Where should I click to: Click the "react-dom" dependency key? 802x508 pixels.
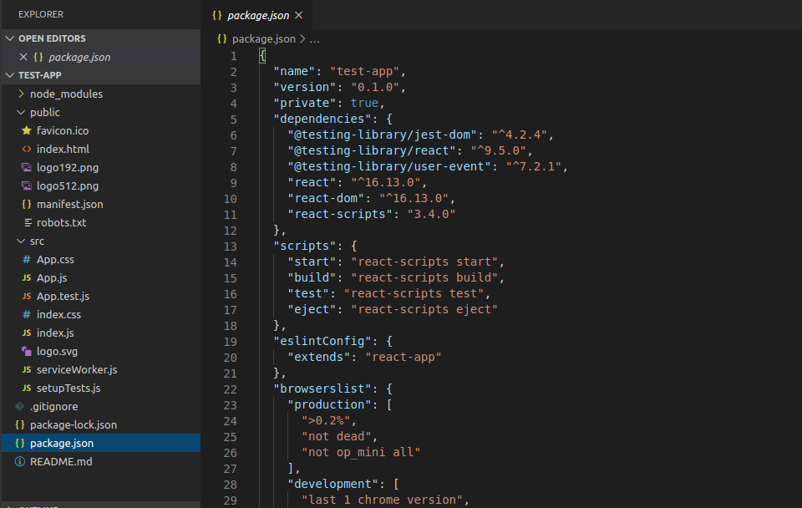click(326, 198)
